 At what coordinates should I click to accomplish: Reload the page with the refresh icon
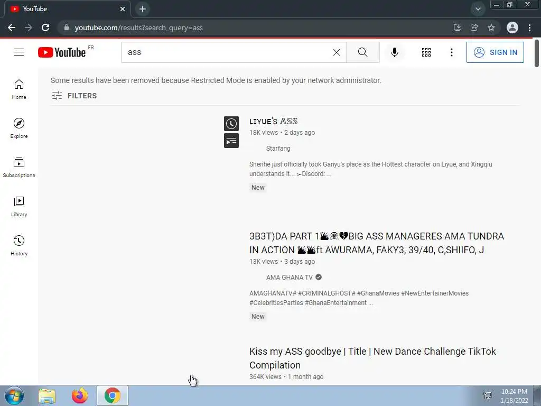tap(45, 27)
